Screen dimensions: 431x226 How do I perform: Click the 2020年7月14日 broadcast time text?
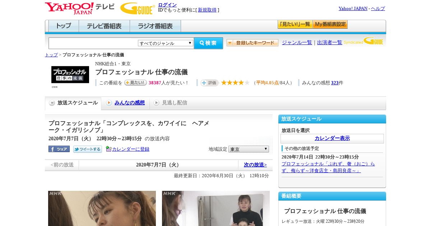tap(320, 157)
